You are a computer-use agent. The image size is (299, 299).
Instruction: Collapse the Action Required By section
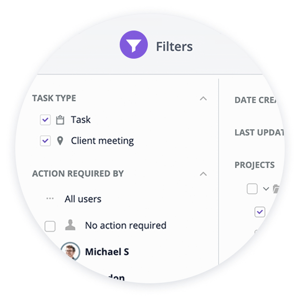203,174
